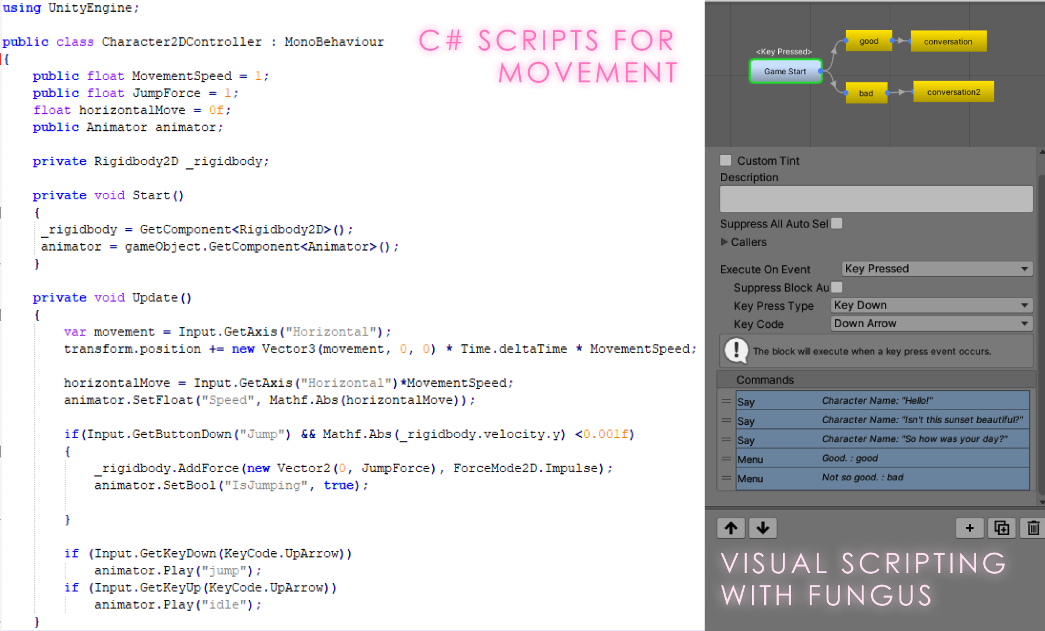Click the Character2DController class name in code
This screenshot has width=1045, height=631.
[182, 42]
